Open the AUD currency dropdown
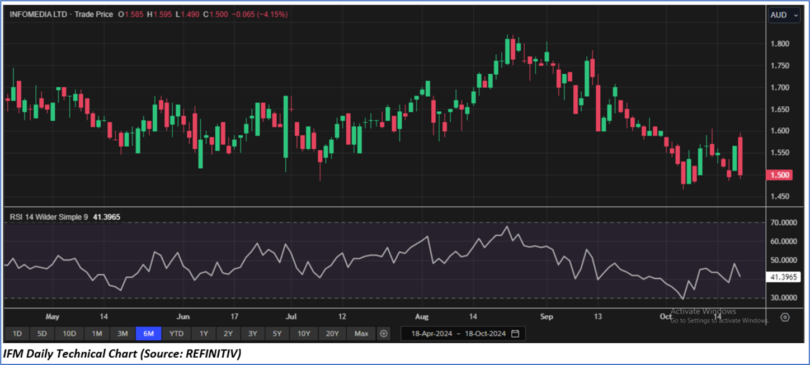Image resolution: width=810 pixels, height=365 pixels. pyautogui.click(x=784, y=15)
